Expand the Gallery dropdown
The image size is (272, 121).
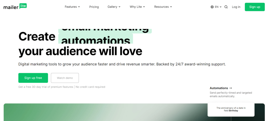[x=114, y=7]
